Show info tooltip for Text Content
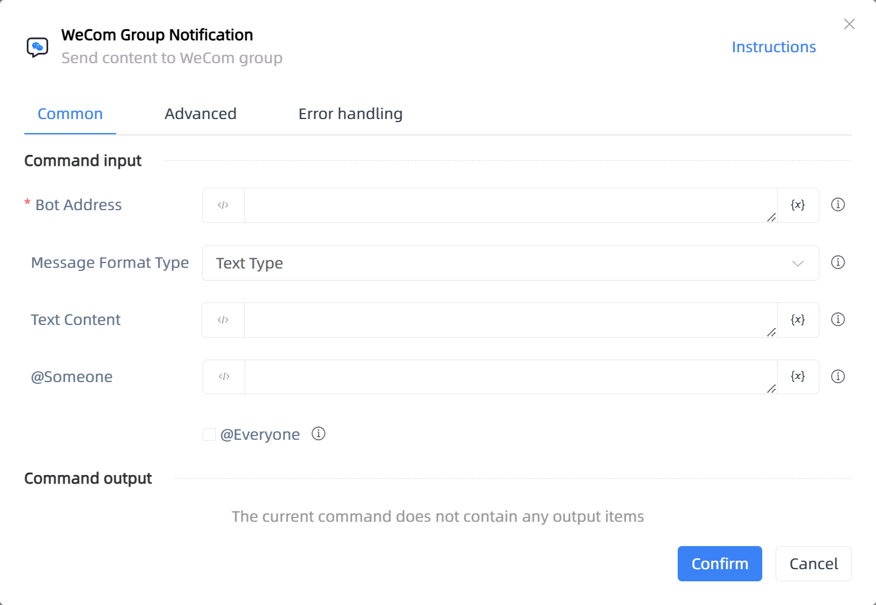 coord(838,320)
